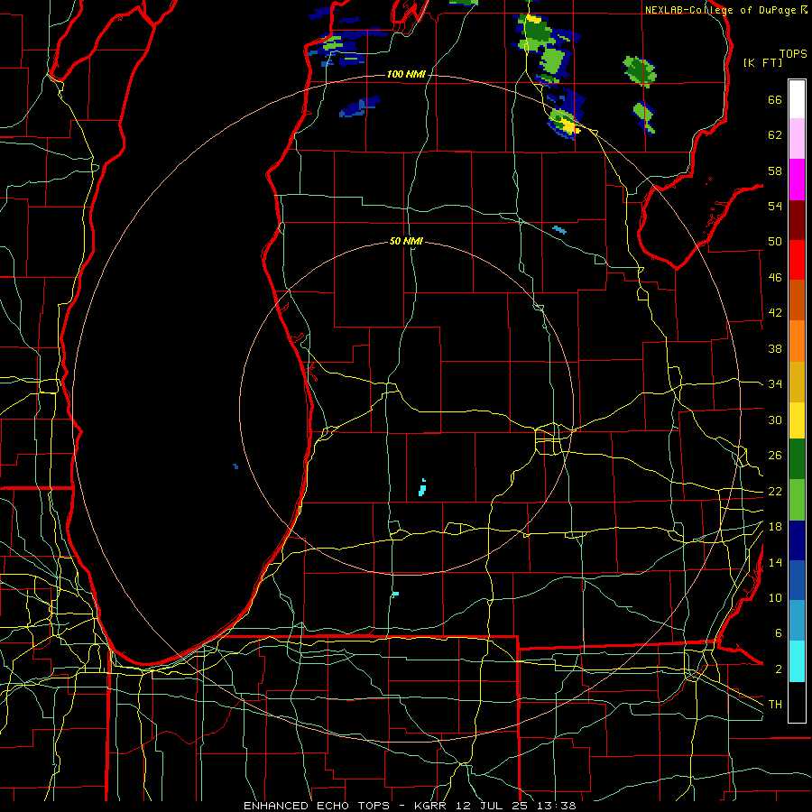812x812 pixels.
Task: Click the "ENHANCED ECHO TOPS" caption text
Action: click(317, 806)
